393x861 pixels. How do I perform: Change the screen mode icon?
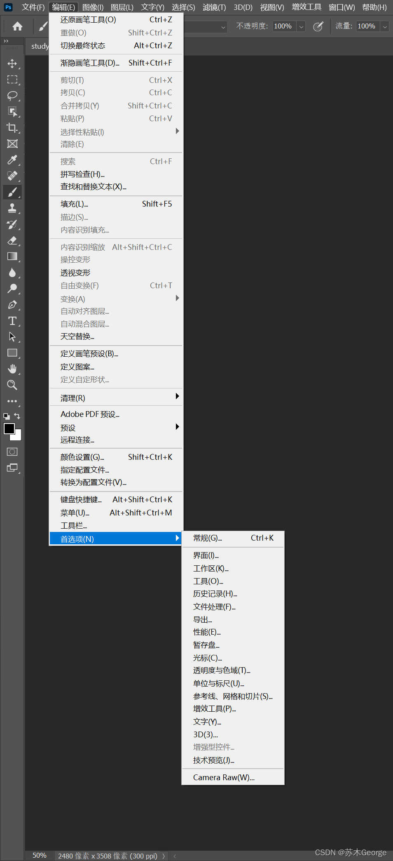12,468
